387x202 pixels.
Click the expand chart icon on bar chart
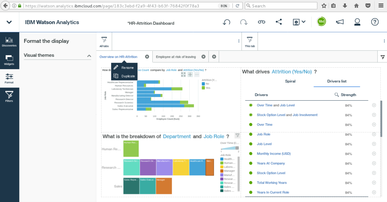pos(183,74)
